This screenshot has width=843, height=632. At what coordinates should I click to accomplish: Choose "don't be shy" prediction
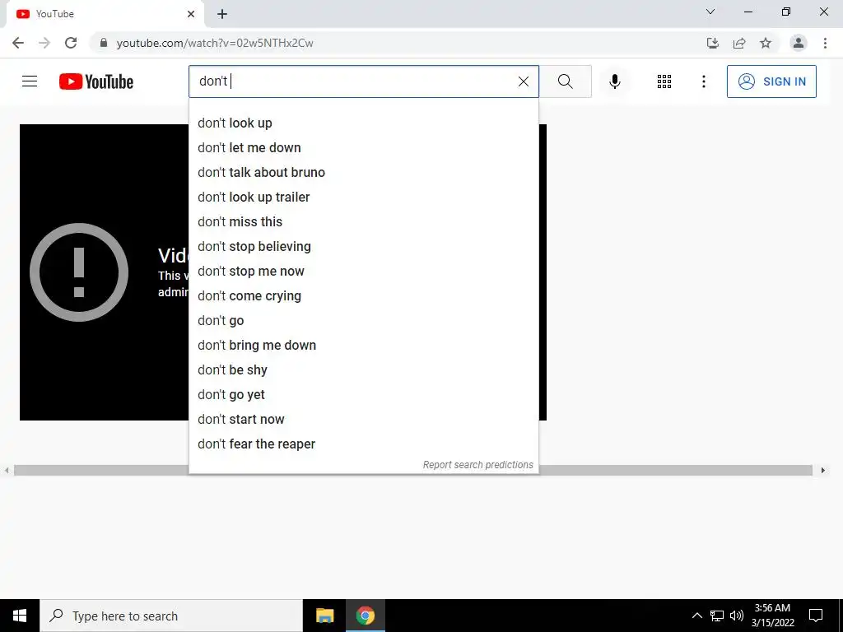[x=363, y=370]
